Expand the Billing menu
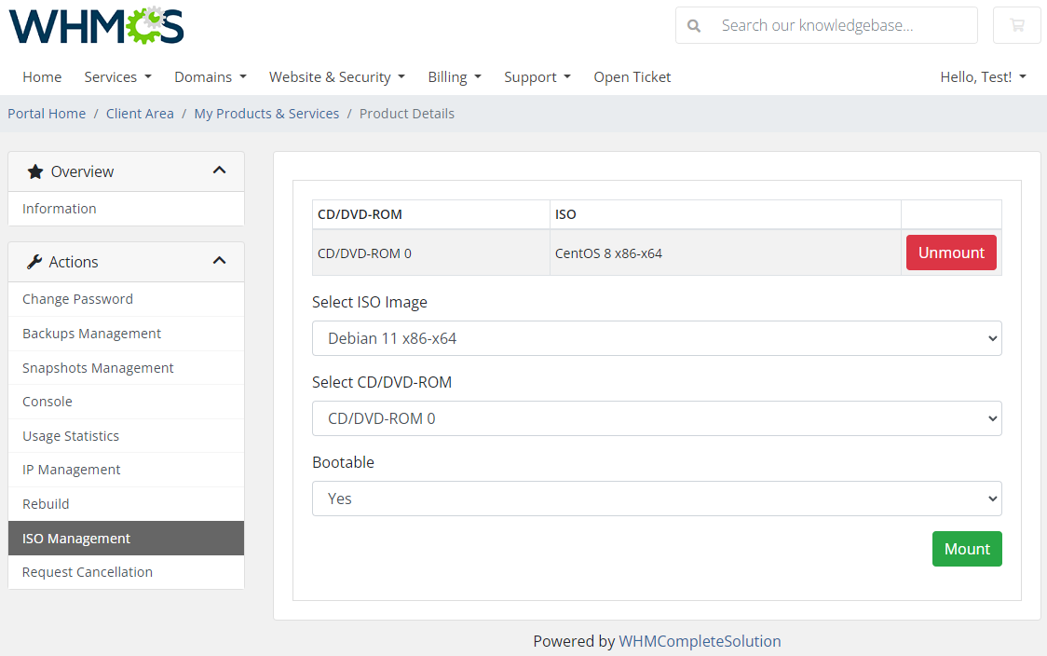The width and height of the screenshot is (1047, 656). (x=455, y=76)
